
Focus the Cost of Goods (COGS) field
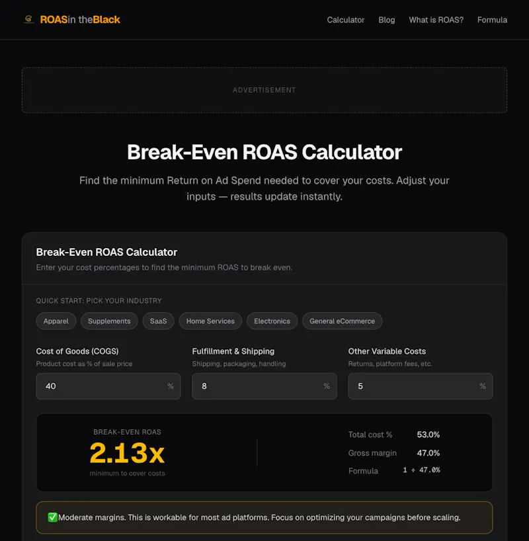click(x=108, y=386)
